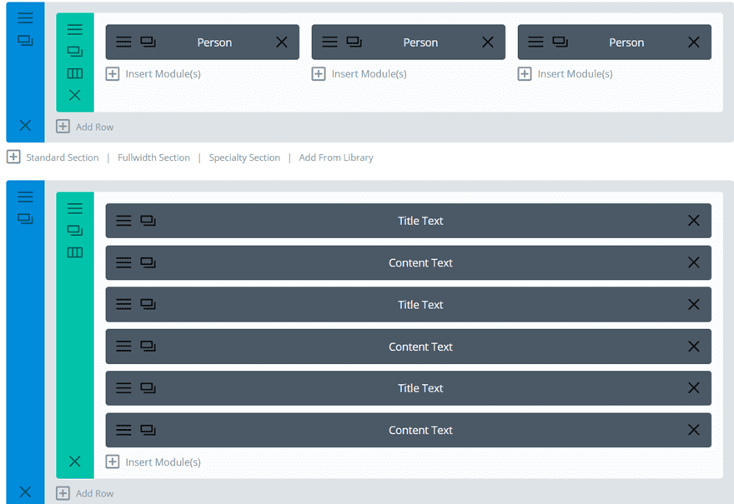Remove the top Title Text module

[694, 220]
